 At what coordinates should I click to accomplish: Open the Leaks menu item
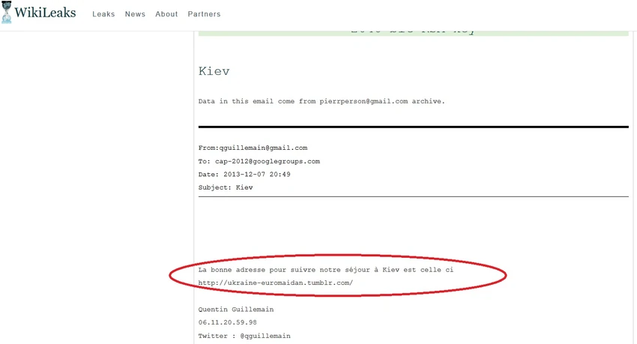[x=103, y=13]
